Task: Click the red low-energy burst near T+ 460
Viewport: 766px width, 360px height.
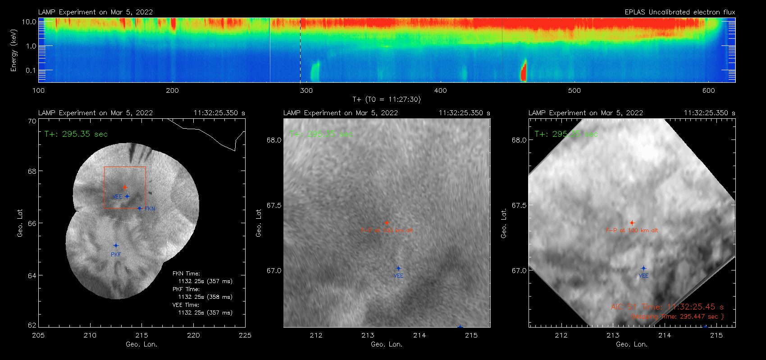Action: point(524,70)
